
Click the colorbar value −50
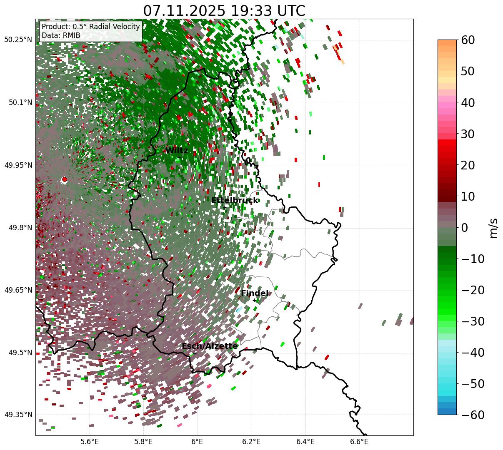[x=472, y=383]
